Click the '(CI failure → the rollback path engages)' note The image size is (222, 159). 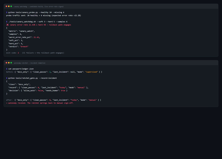pos(43,53)
